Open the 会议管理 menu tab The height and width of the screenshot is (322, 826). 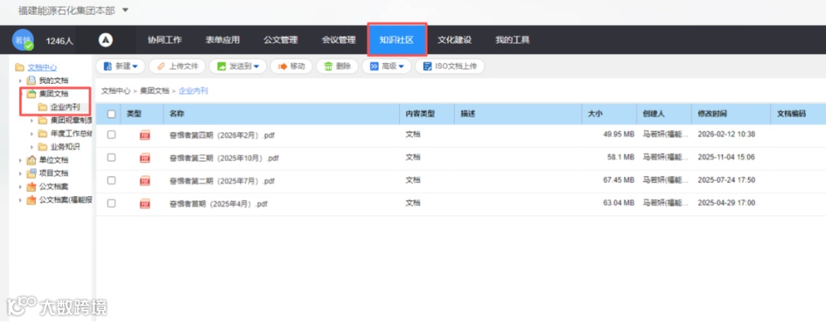click(x=339, y=40)
